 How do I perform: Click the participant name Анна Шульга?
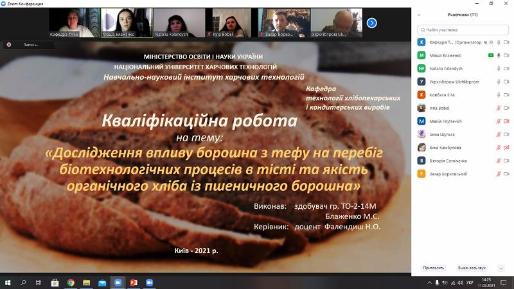pyautogui.click(x=442, y=134)
